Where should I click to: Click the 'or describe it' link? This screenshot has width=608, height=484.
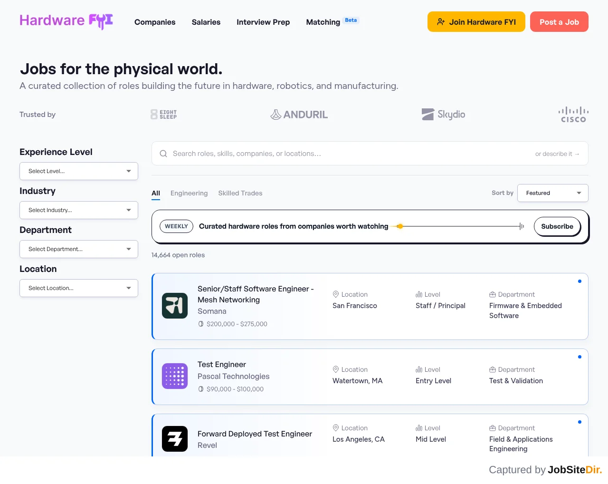coord(557,154)
